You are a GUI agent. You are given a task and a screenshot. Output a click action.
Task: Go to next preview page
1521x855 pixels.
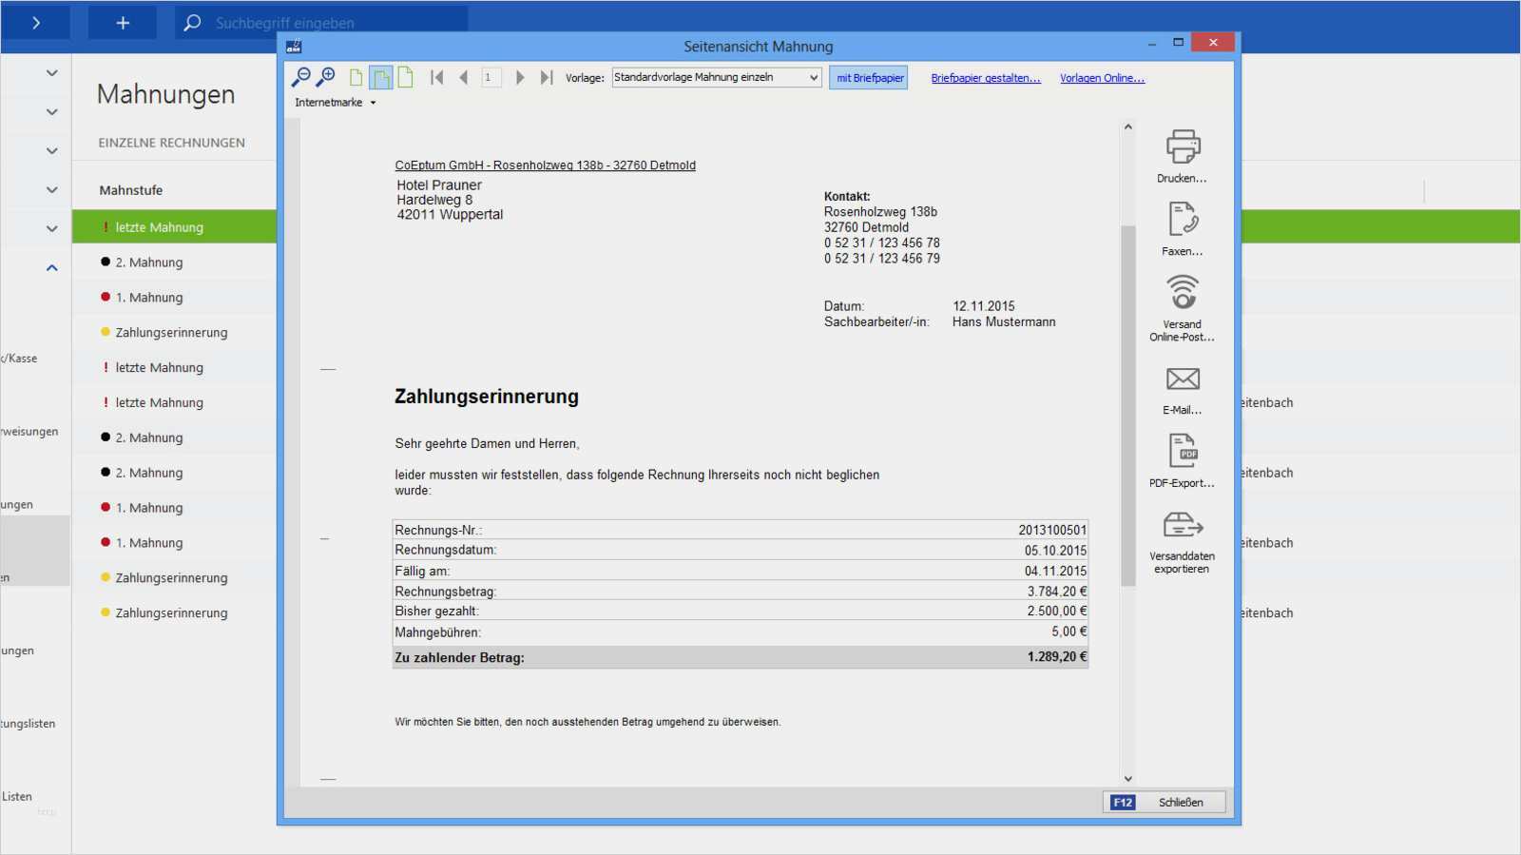tap(519, 78)
